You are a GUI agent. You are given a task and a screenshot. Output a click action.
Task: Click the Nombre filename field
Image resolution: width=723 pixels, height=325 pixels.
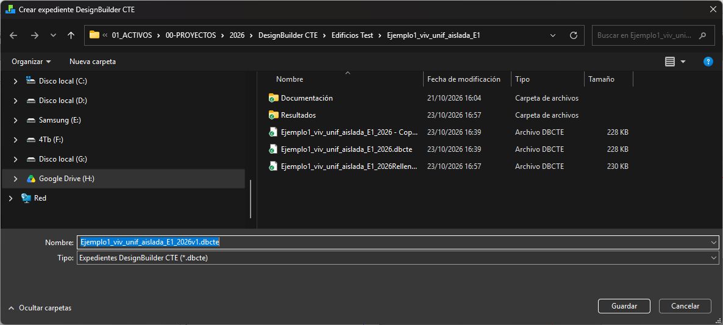pos(394,242)
